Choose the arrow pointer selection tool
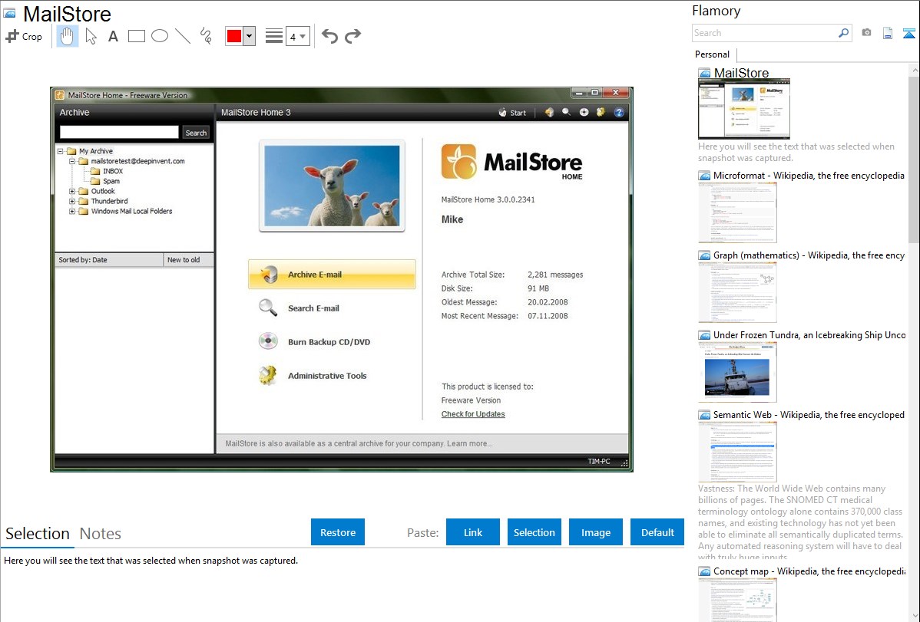The height and width of the screenshot is (622, 920). [91, 36]
